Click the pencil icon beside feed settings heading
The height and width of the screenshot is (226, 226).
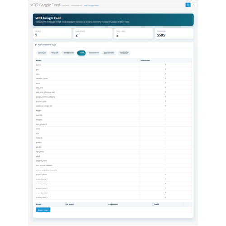[x=36, y=45]
